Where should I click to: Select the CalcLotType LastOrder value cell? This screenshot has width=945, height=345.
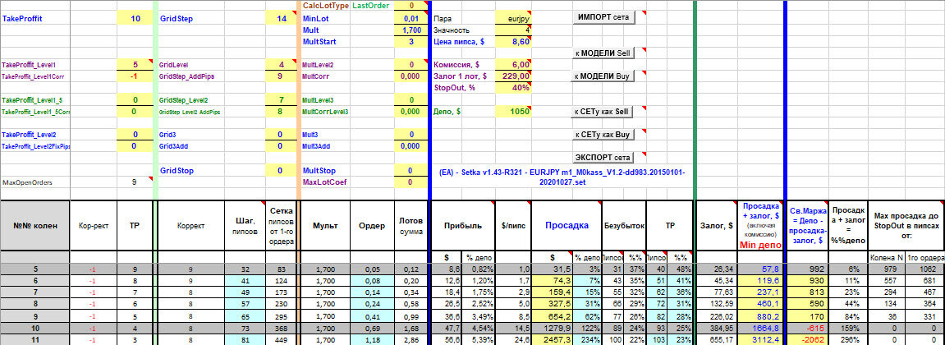coord(411,6)
